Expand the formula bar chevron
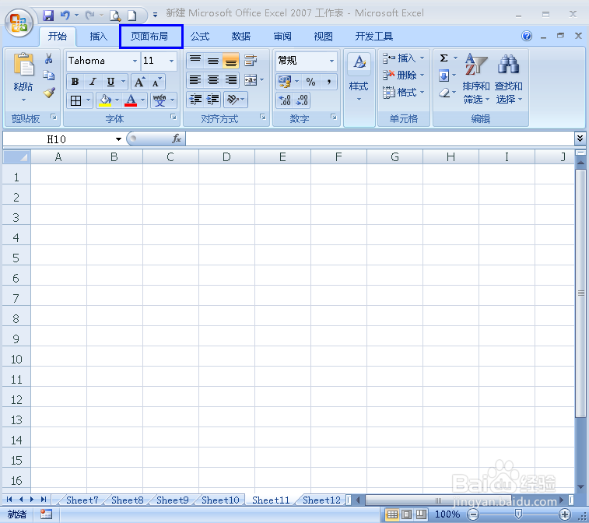 pyautogui.click(x=580, y=139)
